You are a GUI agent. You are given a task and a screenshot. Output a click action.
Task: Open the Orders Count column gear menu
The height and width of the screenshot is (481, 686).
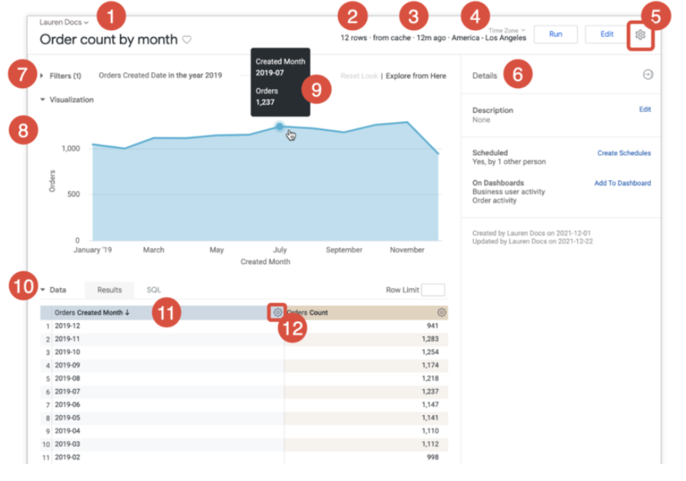pyautogui.click(x=442, y=312)
